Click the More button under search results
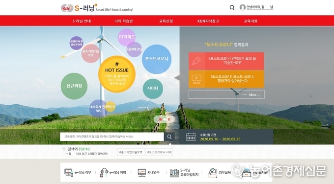This screenshot has height=184, width=334. (x=226, y=94)
